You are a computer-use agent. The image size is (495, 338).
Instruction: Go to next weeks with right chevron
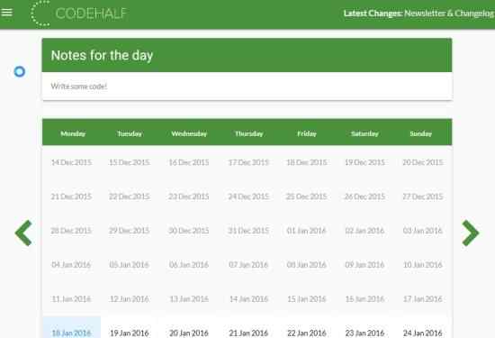point(471,233)
